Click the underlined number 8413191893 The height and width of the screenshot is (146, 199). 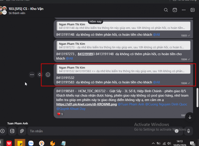(x=86, y=54)
